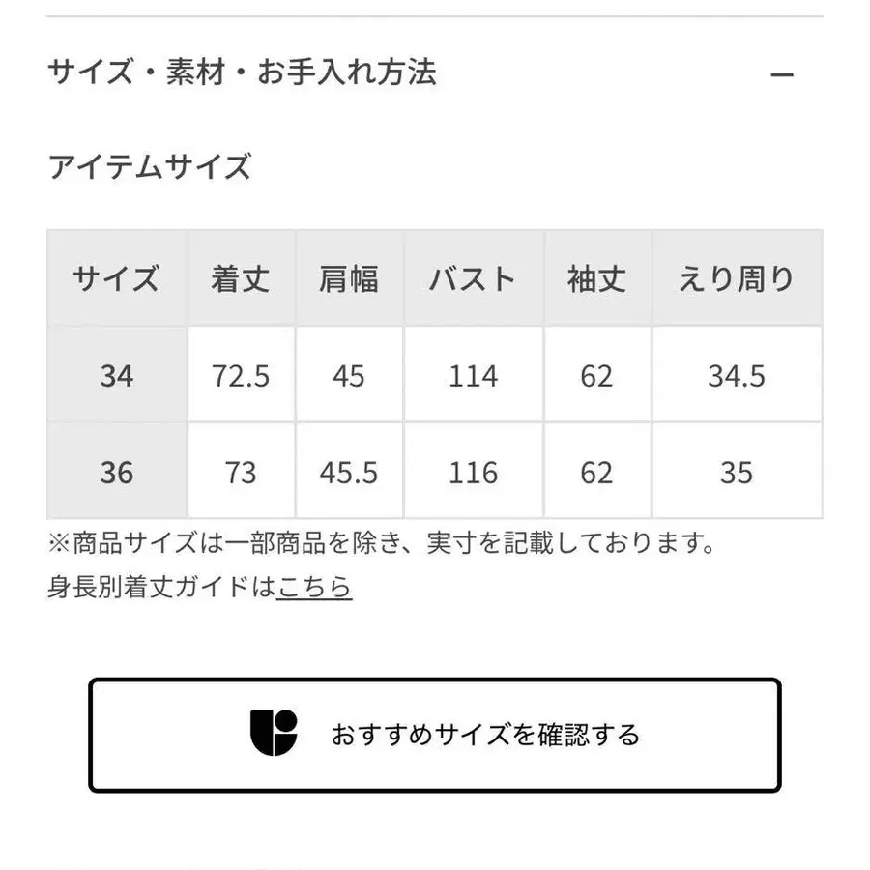This screenshot has width=870, height=870.
Task: Click the 商品サイズ measurement note text
Action: pos(382,543)
